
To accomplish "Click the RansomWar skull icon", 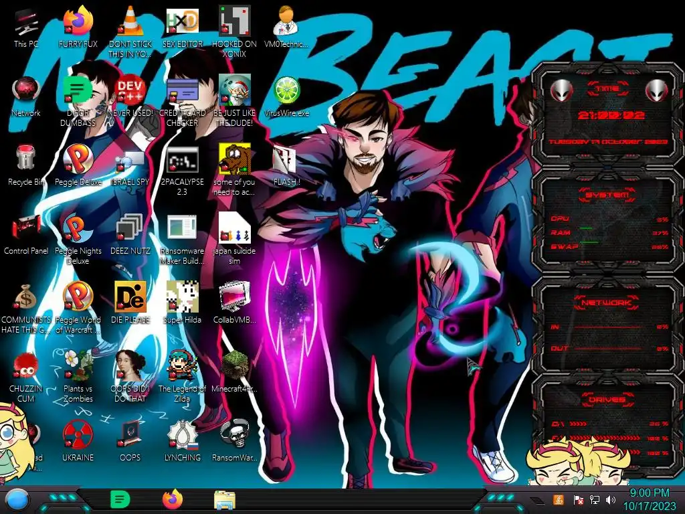I will coord(234,442).
